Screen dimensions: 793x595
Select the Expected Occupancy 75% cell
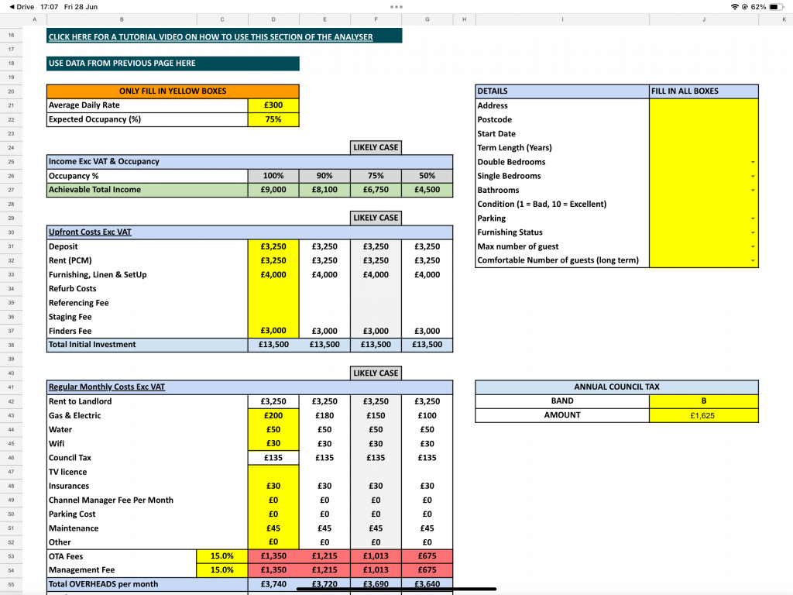[273, 119]
